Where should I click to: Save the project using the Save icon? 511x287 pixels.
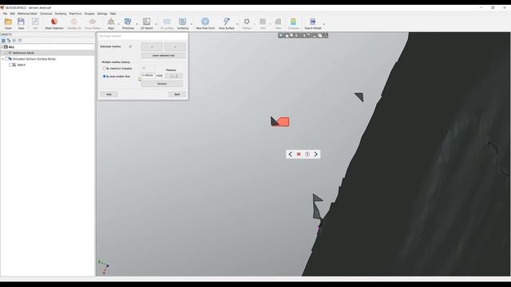[x=21, y=22]
